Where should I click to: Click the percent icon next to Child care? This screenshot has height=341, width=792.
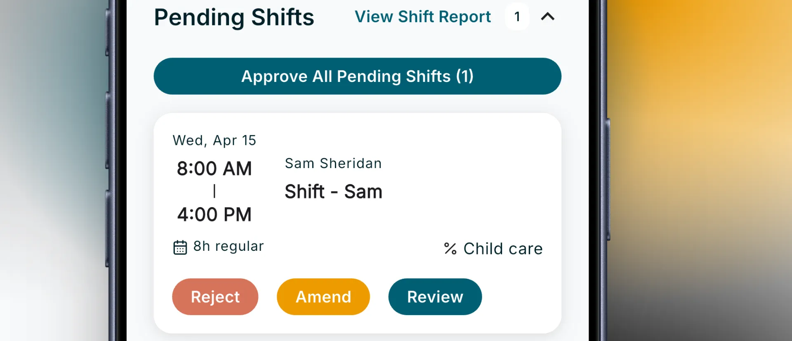click(450, 248)
